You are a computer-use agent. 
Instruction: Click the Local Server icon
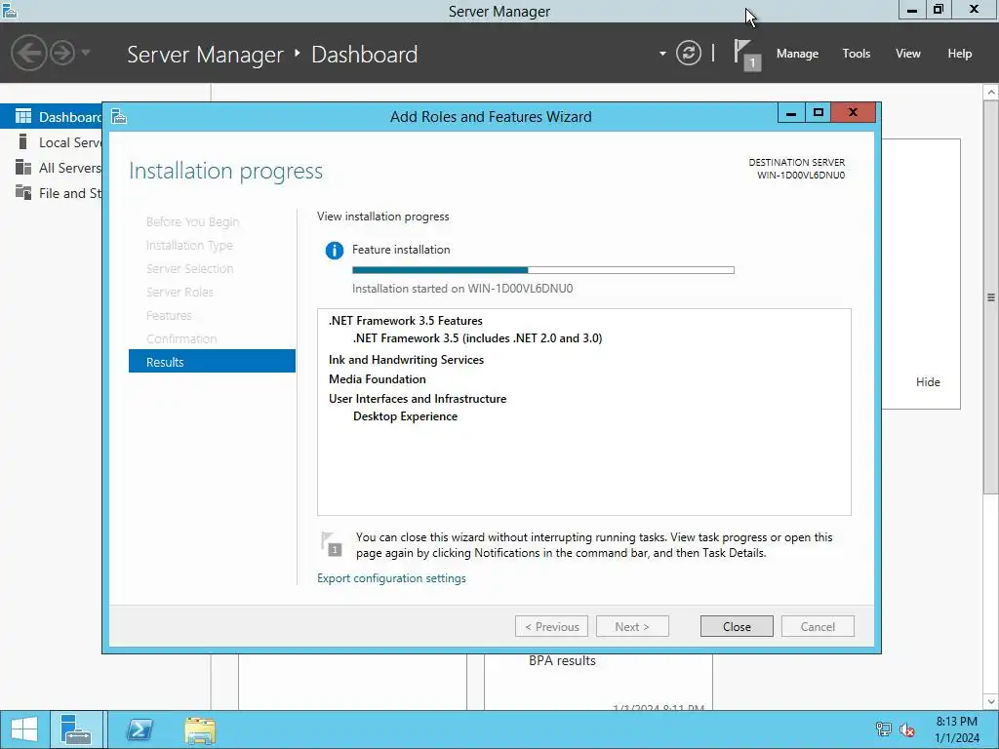(x=23, y=141)
